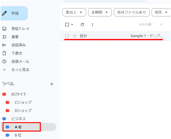Open the 送信済み sent folder
Viewport: 171px width, 139px height.
tap(18, 45)
